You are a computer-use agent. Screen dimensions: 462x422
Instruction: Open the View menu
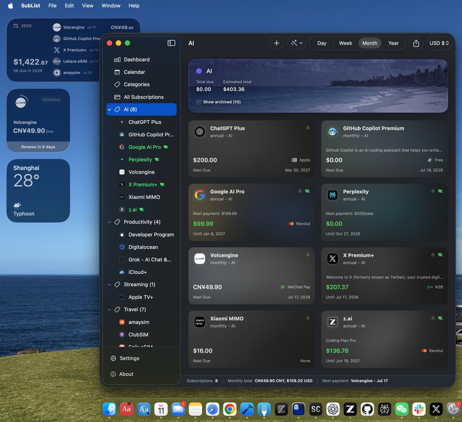pyautogui.click(x=88, y=5)
